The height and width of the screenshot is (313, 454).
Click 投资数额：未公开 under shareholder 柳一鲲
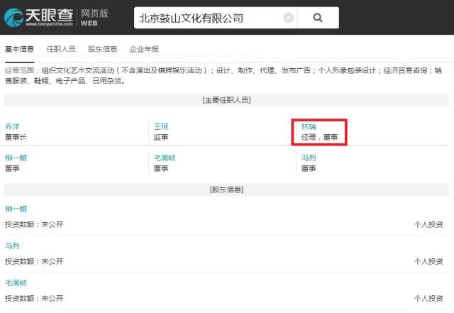(x=34, y=224)
